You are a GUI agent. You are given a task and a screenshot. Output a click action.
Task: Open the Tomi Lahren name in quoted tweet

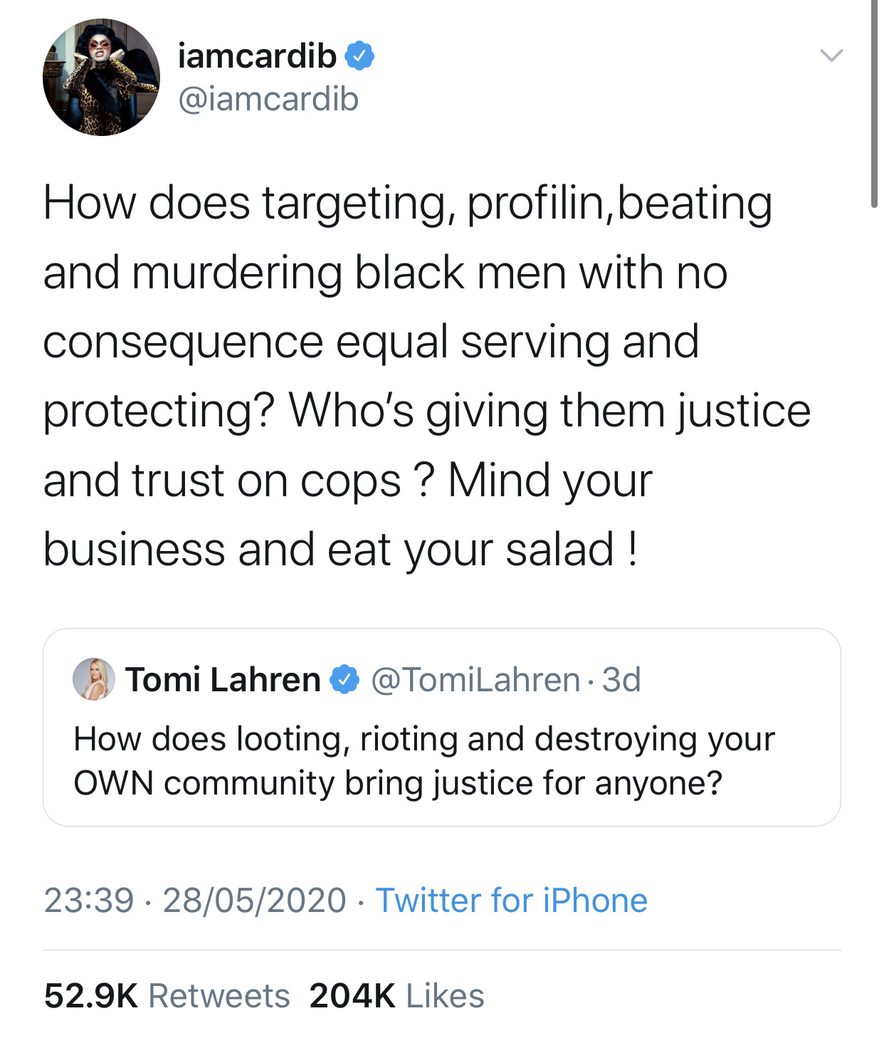223,680
